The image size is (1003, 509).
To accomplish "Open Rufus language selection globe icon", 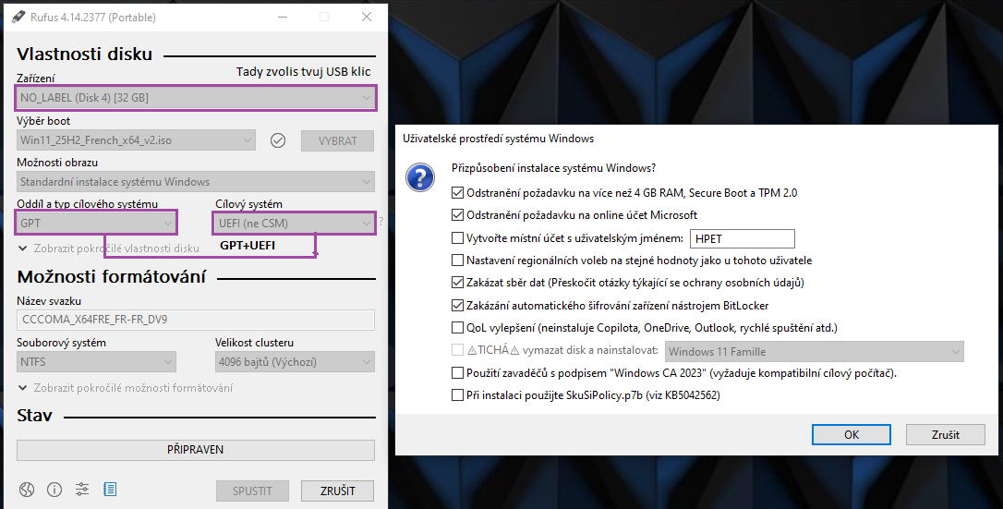I will coord(26,490).
